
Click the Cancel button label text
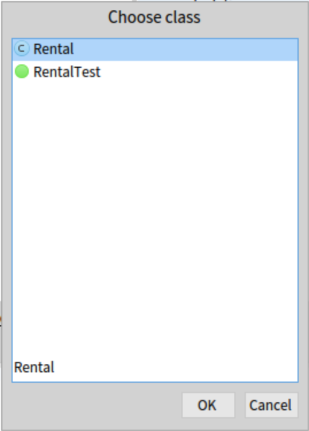(271, 405)
